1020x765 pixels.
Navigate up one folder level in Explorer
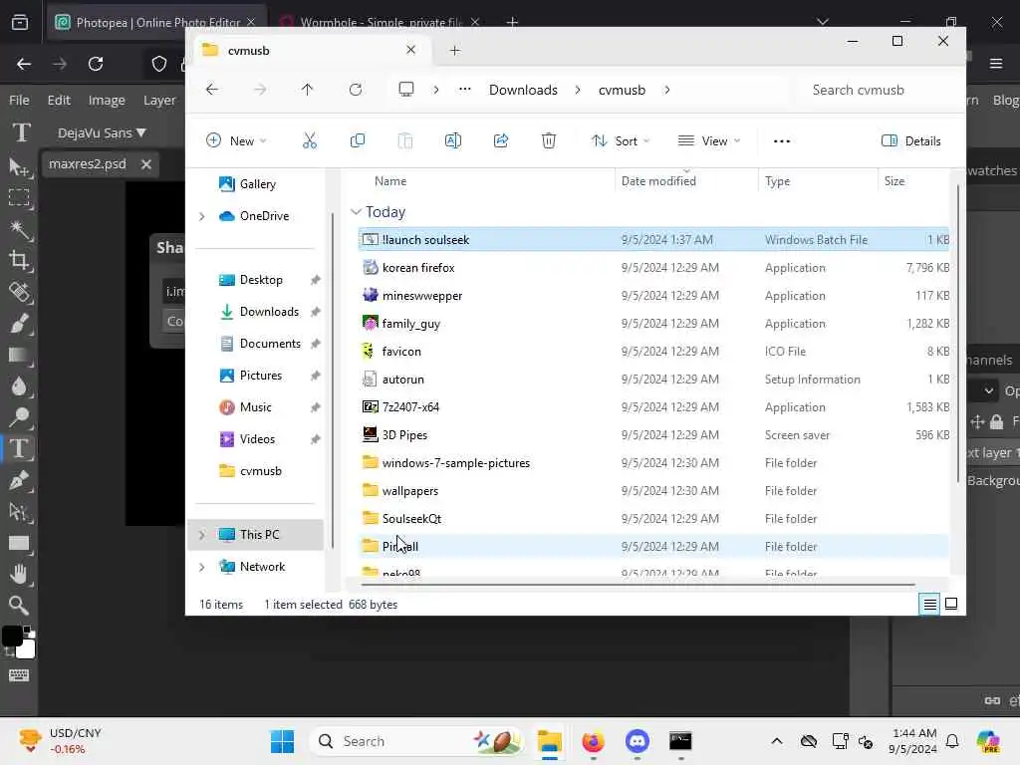pos(307,90)
